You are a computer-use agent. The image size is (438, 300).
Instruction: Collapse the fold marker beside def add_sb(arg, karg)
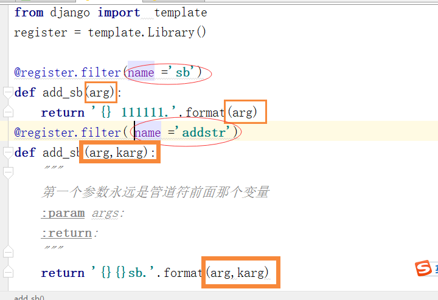click(8, 153)
